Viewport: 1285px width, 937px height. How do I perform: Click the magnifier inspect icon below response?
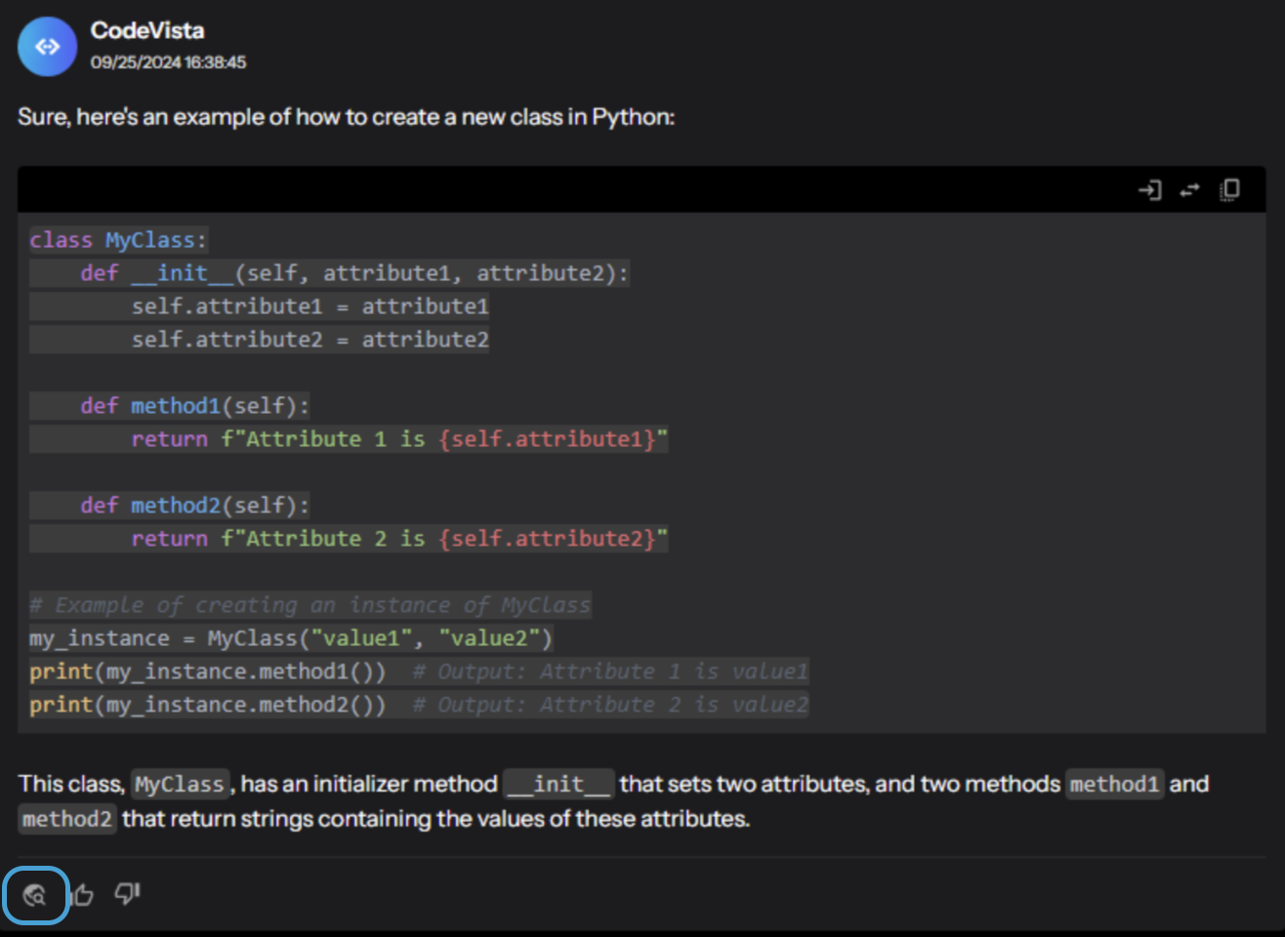coord(35,895)
